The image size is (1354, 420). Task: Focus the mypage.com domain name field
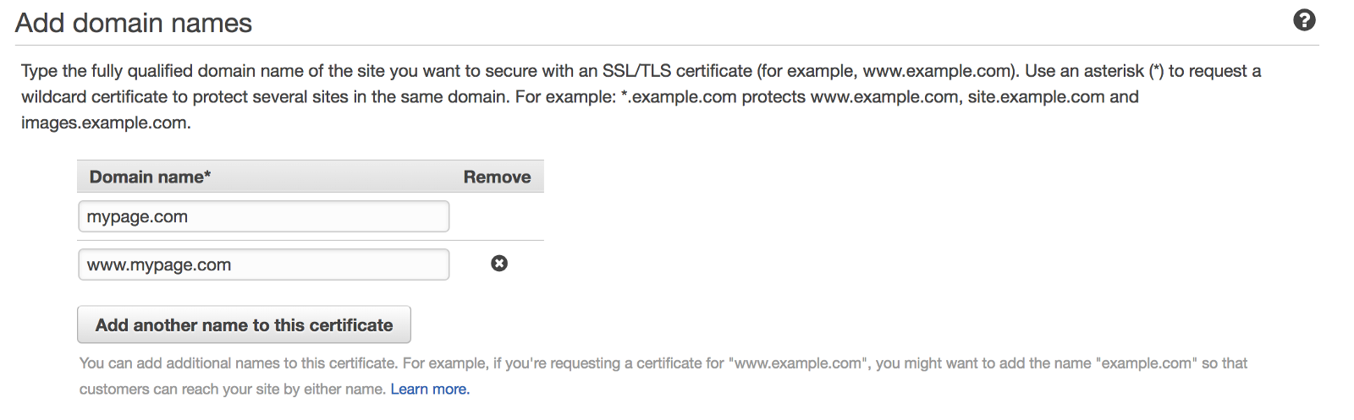coord(263,216)
